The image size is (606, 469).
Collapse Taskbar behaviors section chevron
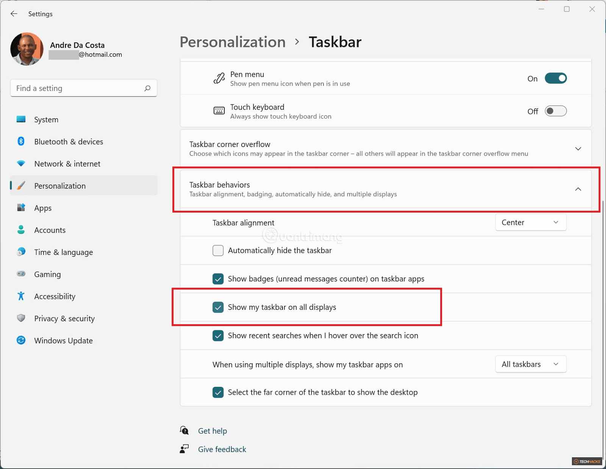tap(578, 189)
